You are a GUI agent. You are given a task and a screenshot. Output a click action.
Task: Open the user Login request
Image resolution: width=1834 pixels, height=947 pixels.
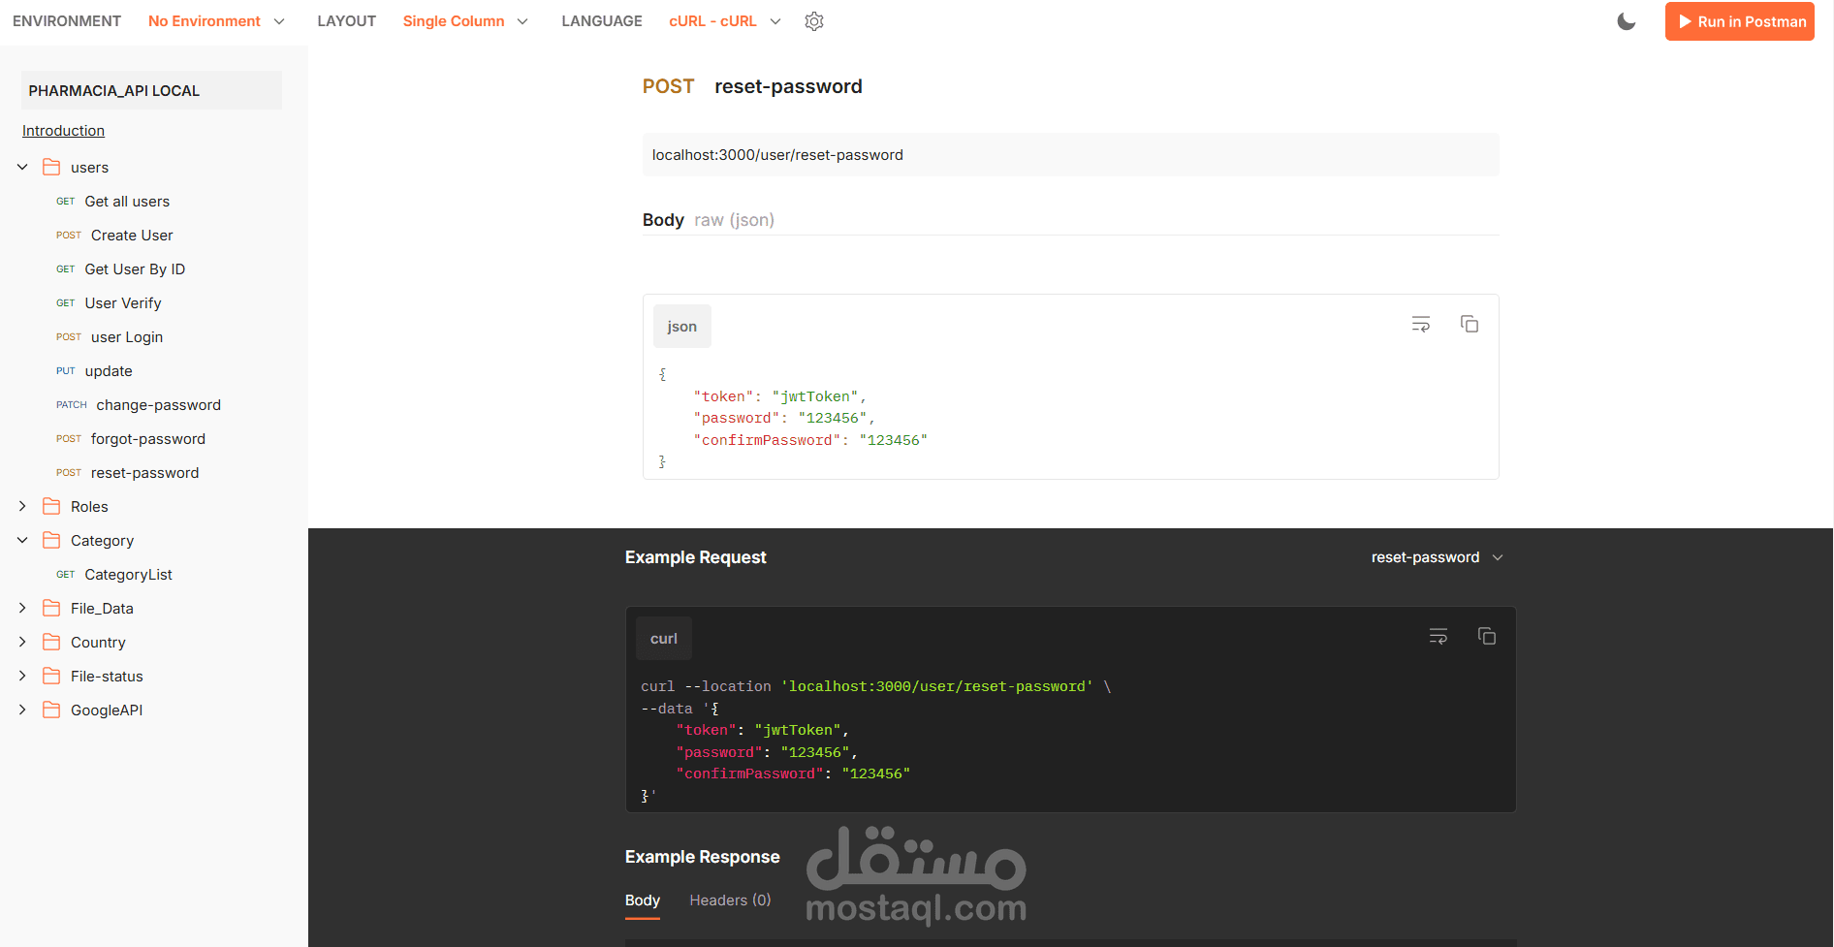127,337
